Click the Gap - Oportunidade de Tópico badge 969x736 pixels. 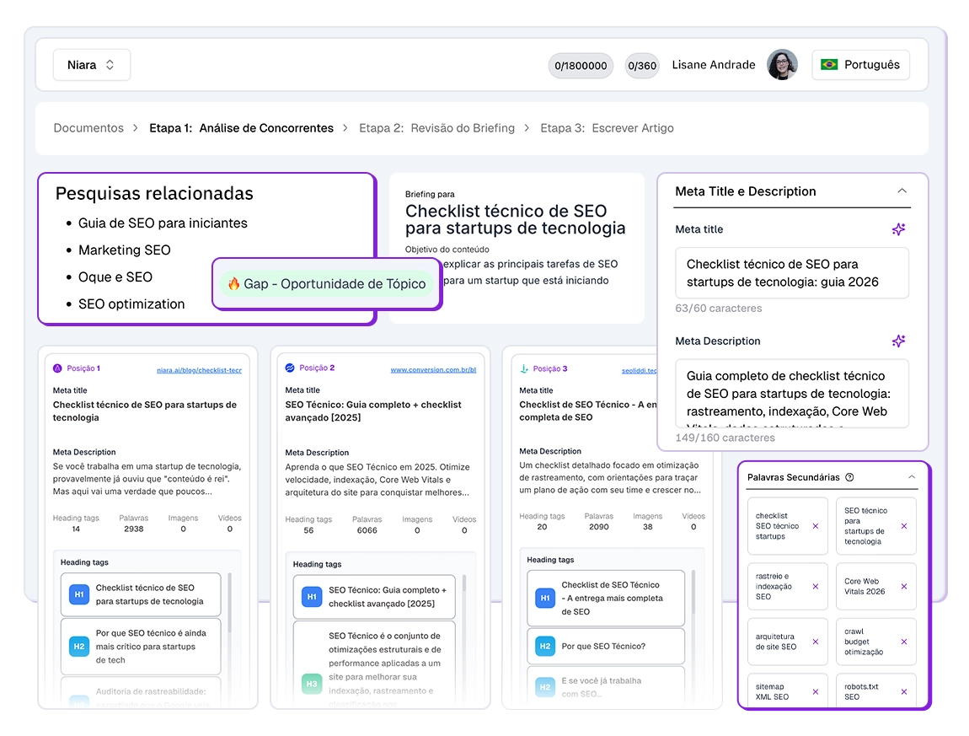327,284
